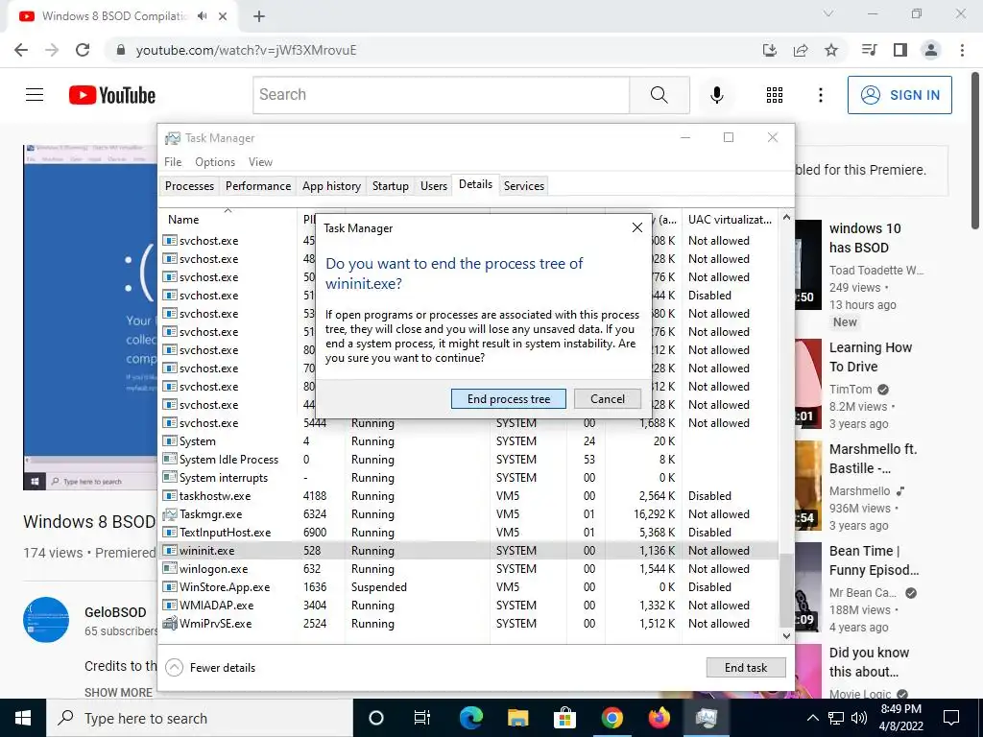The height and width of the screenshot is (737, 983).
Task: Open Task Manager View menu
Action: point(260,161)
